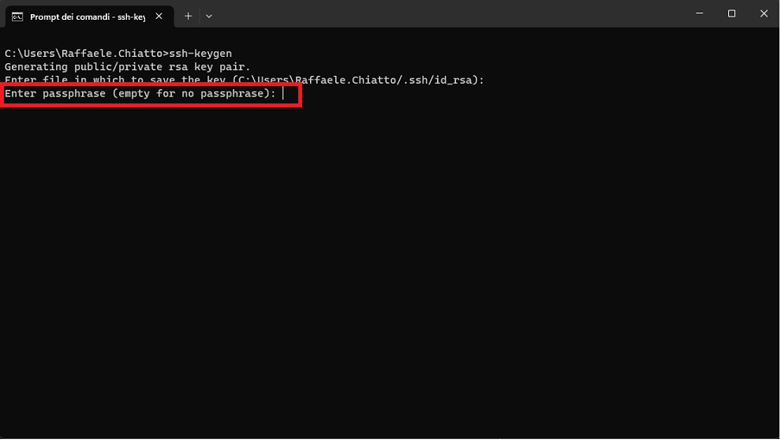Click the 'Enter file in which to save' line

coord(244,81)
